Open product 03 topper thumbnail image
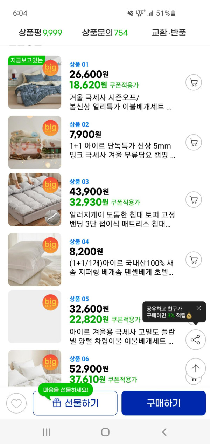The width and height of the screenshot is (210, 444). click(x=35, y=199)
